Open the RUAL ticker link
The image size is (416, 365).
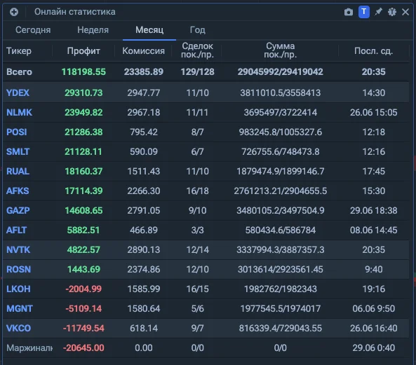[x=18, y=172]
